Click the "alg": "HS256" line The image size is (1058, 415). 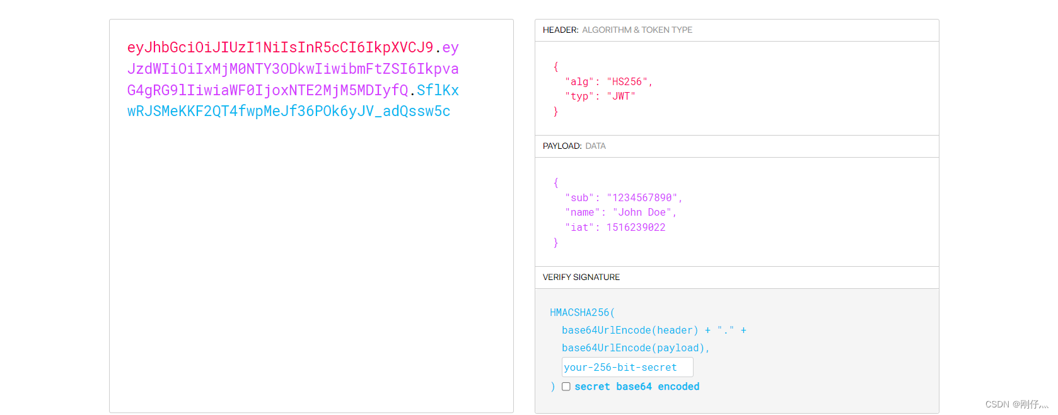click(x=608, y=81)
